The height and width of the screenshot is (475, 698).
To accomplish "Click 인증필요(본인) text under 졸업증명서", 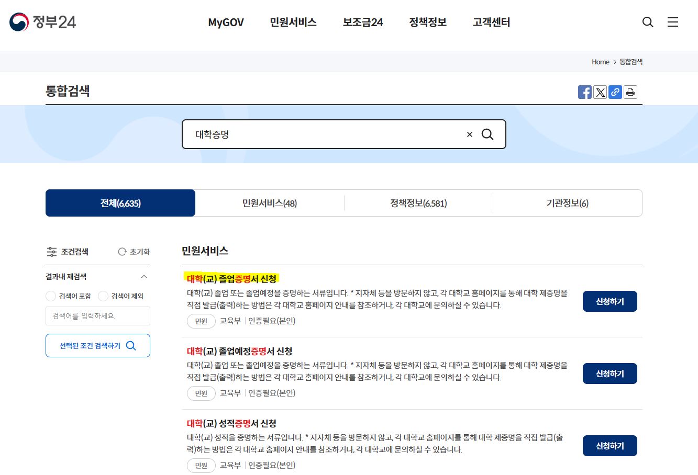I will click(272, 321).
